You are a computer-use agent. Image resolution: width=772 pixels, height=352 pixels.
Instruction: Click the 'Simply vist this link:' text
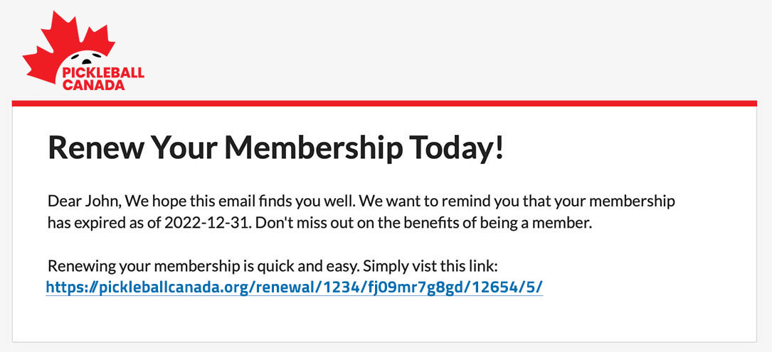tap(435, 268)
